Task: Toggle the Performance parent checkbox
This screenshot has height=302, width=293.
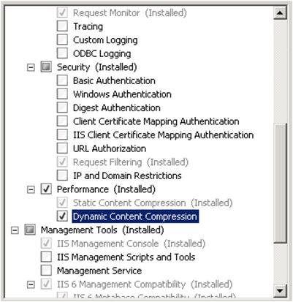Action: (x=46, y=189)
